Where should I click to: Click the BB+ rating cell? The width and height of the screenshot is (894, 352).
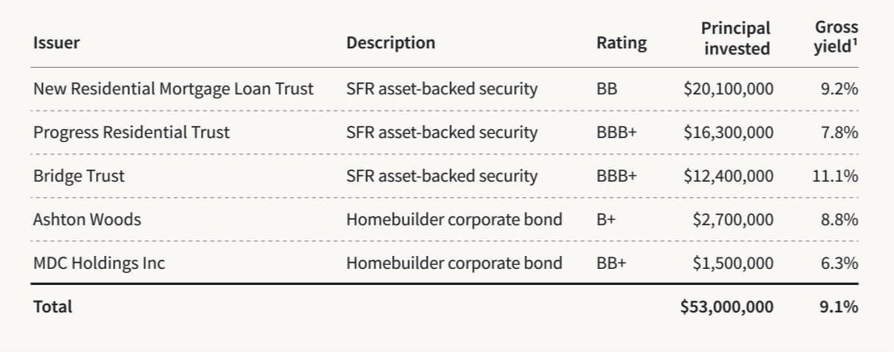(611, 263)
